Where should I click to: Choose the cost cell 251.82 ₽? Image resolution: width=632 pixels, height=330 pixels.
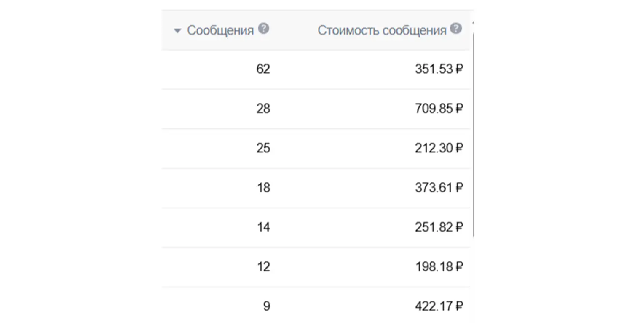tap(439, 227)
